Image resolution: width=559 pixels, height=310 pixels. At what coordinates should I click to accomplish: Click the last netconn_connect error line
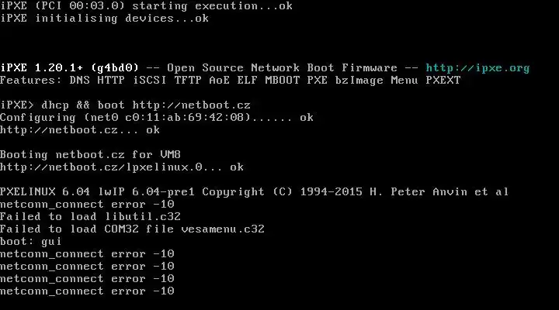87,291
